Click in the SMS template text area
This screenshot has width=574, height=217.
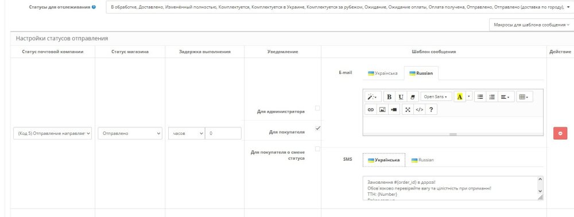tap(450, 188)
